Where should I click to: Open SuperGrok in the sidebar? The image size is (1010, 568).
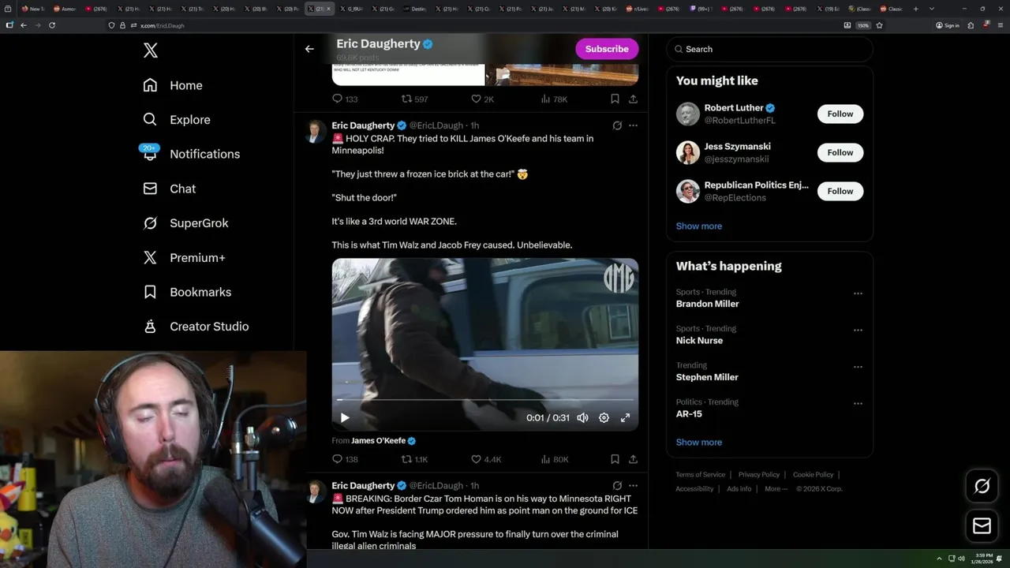185,223
